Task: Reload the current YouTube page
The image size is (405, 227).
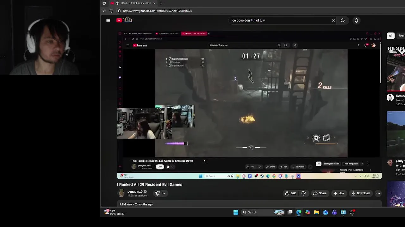Action: [x=111, y=11]
